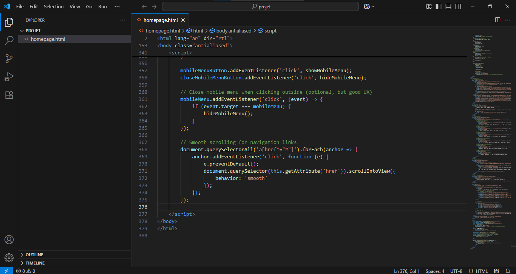The width and height of the screenshot is (516, 274).
Task: Open the Extensions view
Action: pyautogui.click(x=9, y=95)
